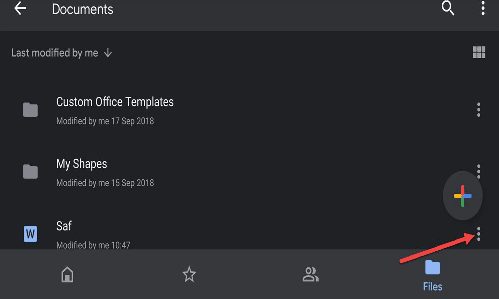Viewport: 499px width, 299px height.
Task: Open more options for Custom Office Templates
Action: coord(479,110)
